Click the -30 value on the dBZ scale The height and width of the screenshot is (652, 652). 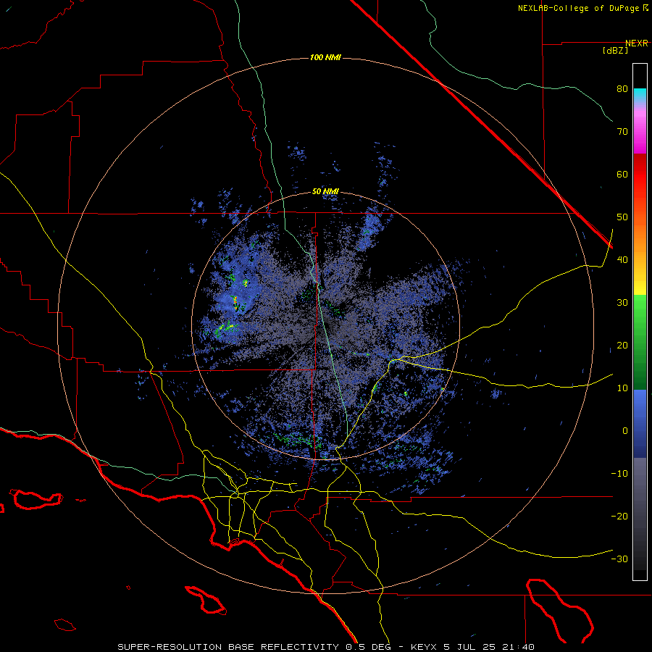619,559
